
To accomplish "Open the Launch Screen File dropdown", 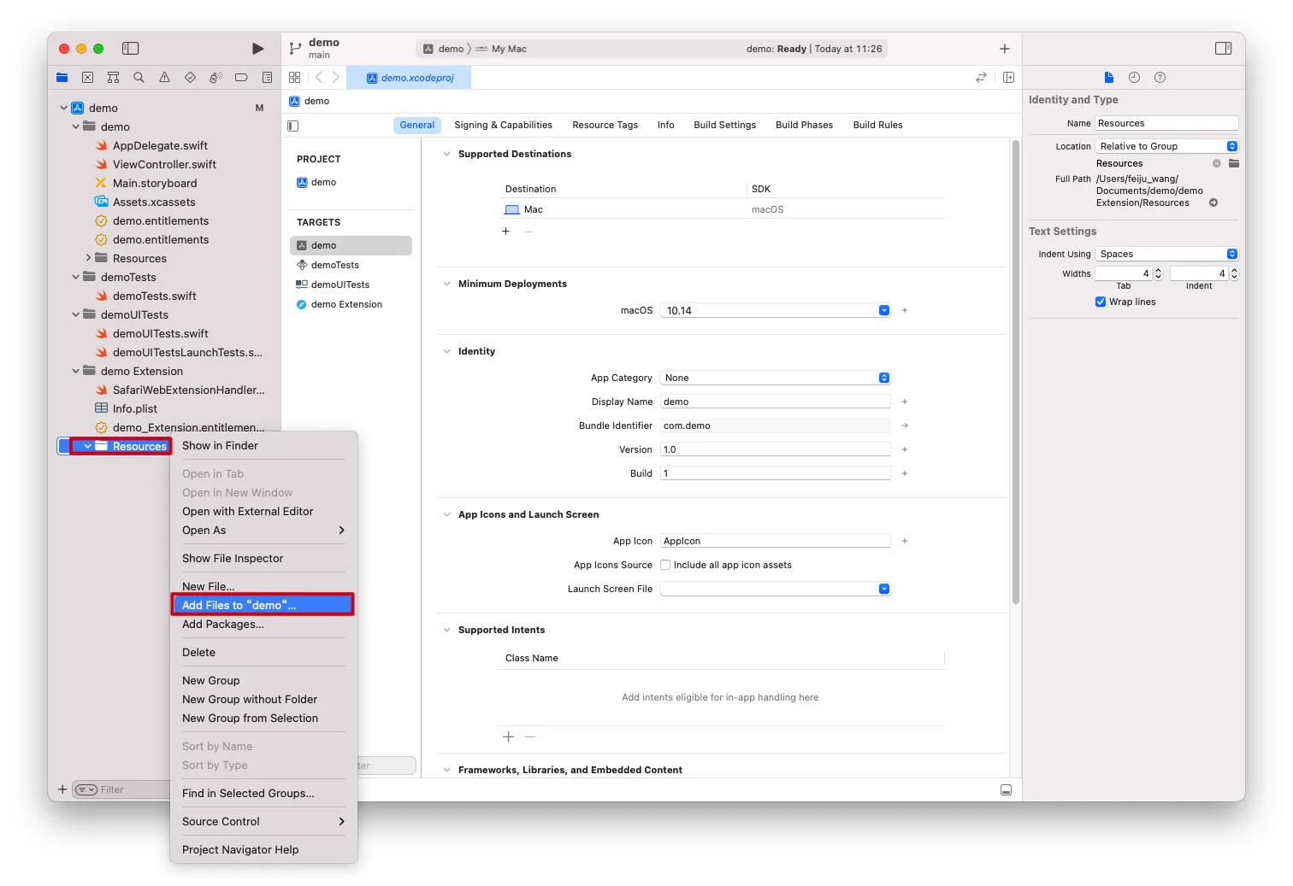I will pos(884,589).
